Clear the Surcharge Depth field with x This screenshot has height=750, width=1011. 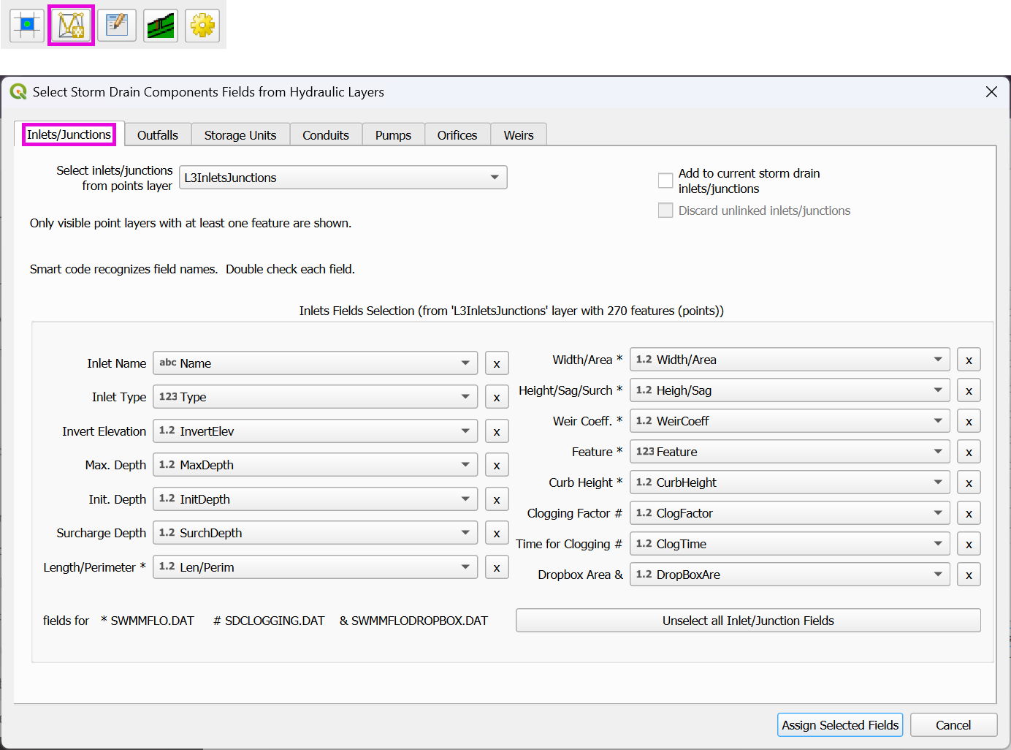pos(497,534)
